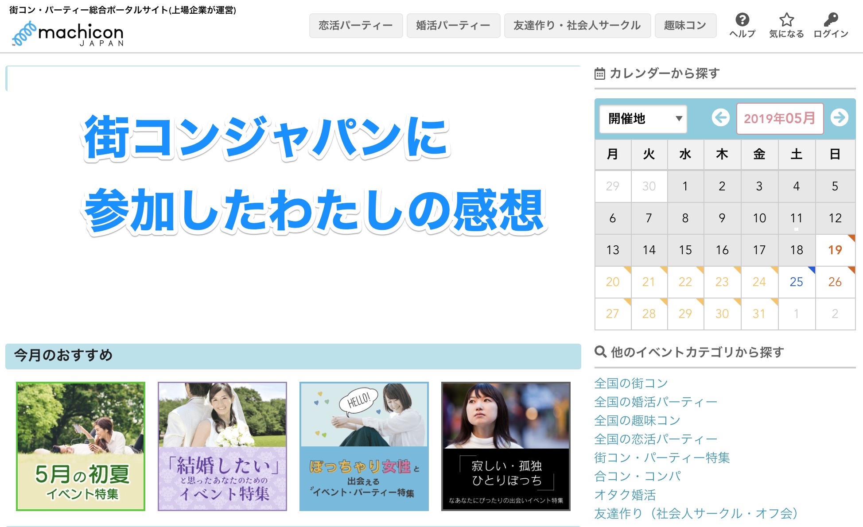
Task: Click the ログイン key icon
Action: pyautogui.click(x=831, y=26)
